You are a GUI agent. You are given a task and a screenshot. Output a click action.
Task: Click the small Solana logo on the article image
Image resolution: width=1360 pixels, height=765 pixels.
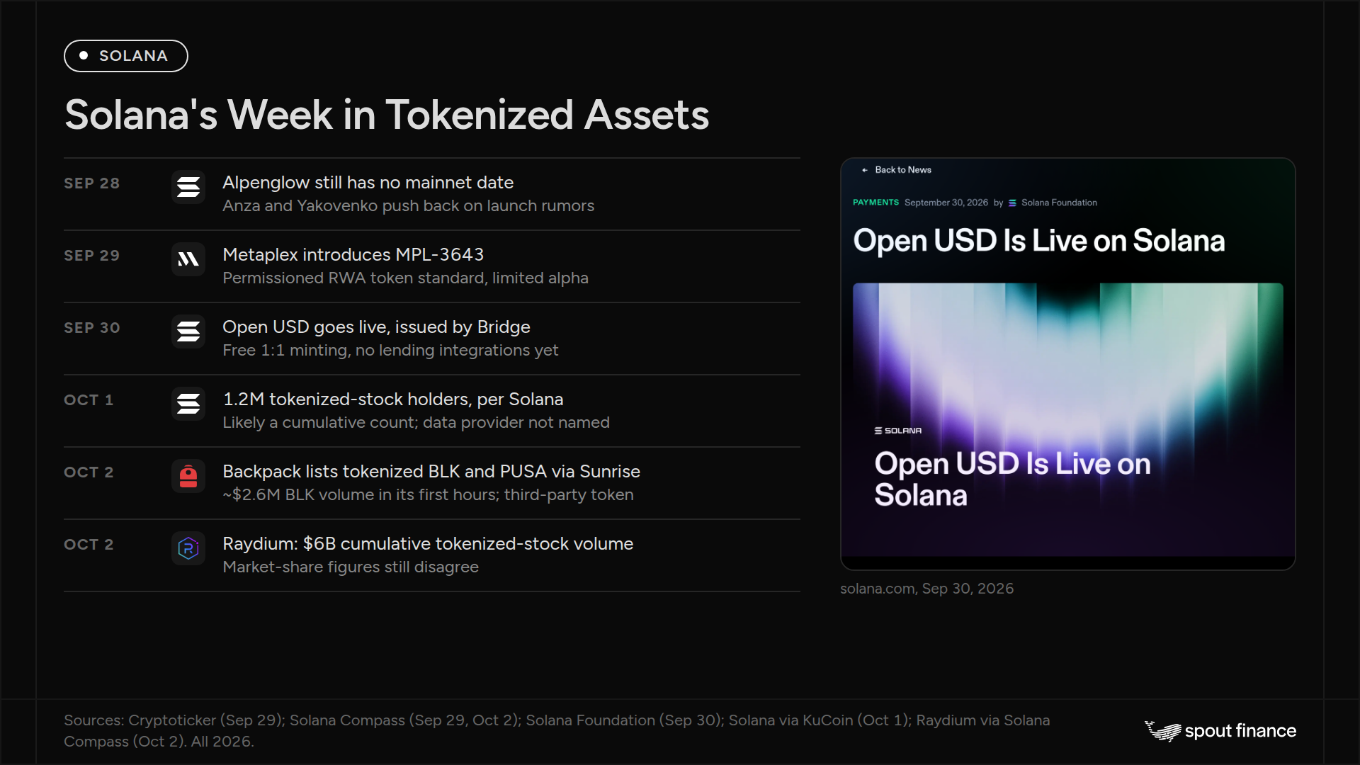click(897, 431)
